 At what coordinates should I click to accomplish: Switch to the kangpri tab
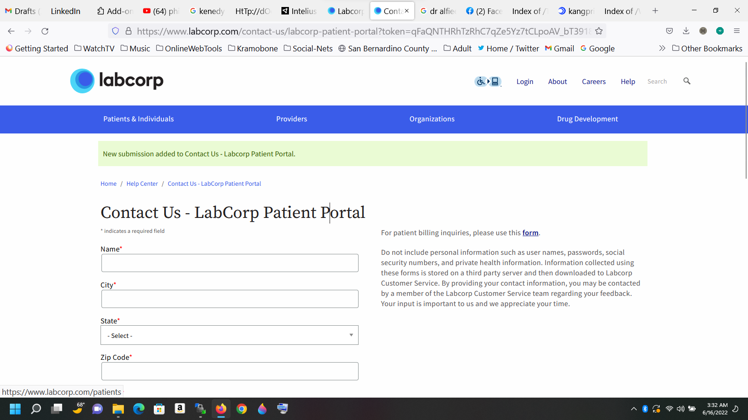click(576, 11)
